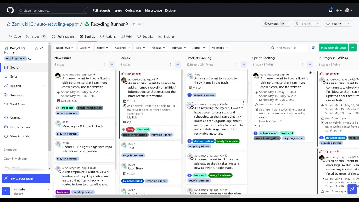Open Marketplace in top navigation
The width and height of the screenshot is (359, 202).
coord(153,10)
